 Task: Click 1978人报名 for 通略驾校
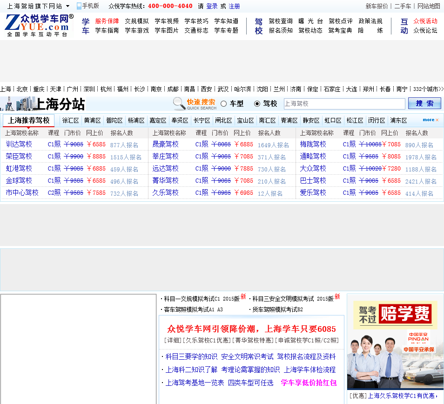pos(421,157)
